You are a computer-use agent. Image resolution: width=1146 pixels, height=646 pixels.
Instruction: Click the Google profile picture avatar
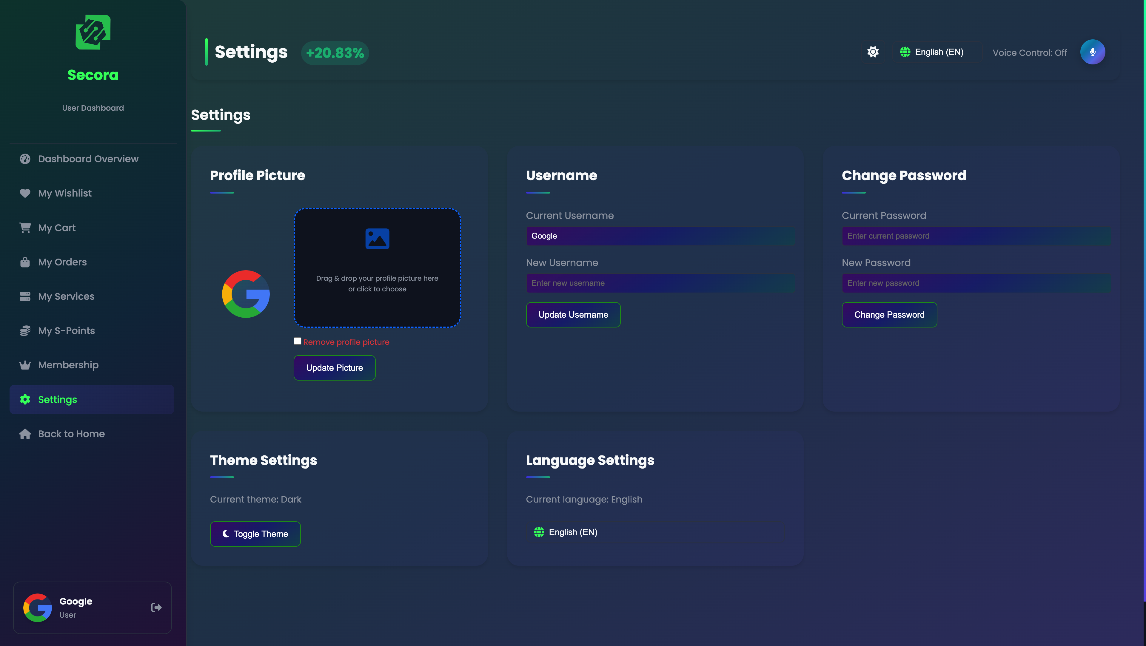point(246,294)
